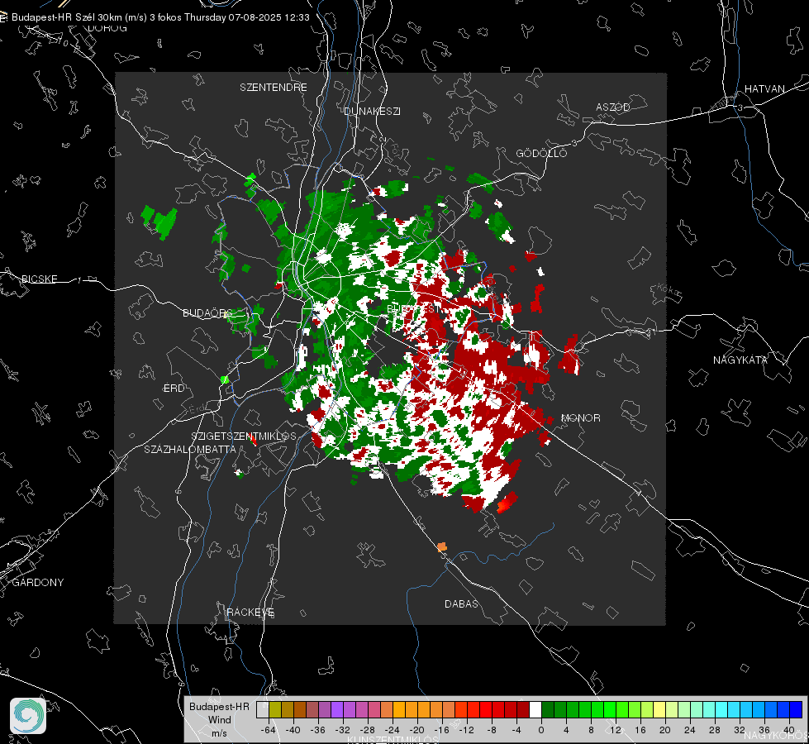This screenshot has height=744, width=809.
Task: Select the MONOR town label
Action: (580, 417)
